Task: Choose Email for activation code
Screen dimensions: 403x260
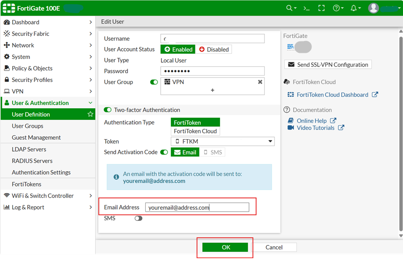Action: pos(185,153)
